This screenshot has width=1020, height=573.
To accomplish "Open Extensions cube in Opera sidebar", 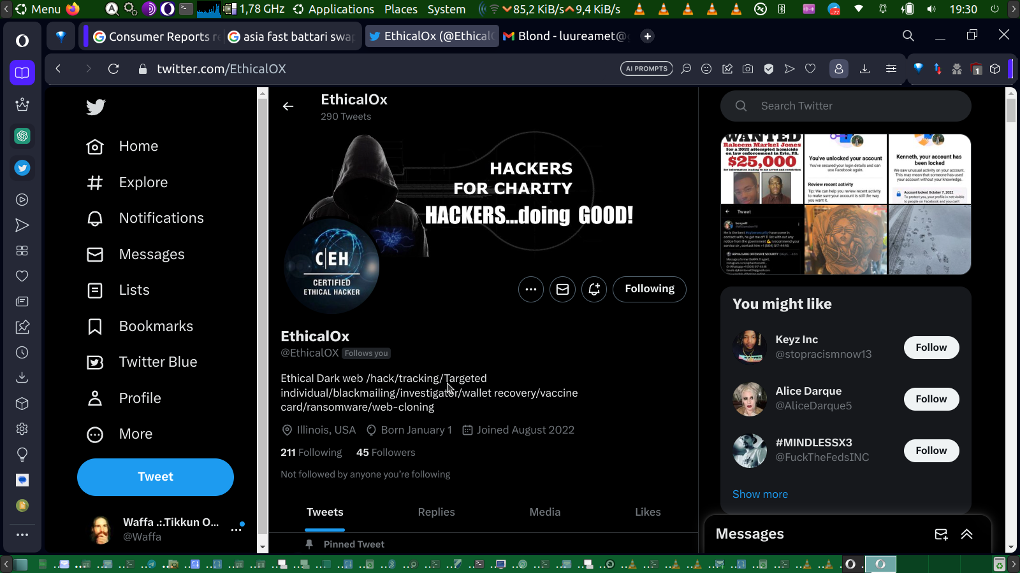I will [22, 404].
